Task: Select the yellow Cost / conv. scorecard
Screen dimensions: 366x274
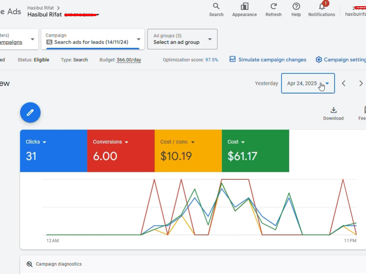Action: tap(188, 151)
